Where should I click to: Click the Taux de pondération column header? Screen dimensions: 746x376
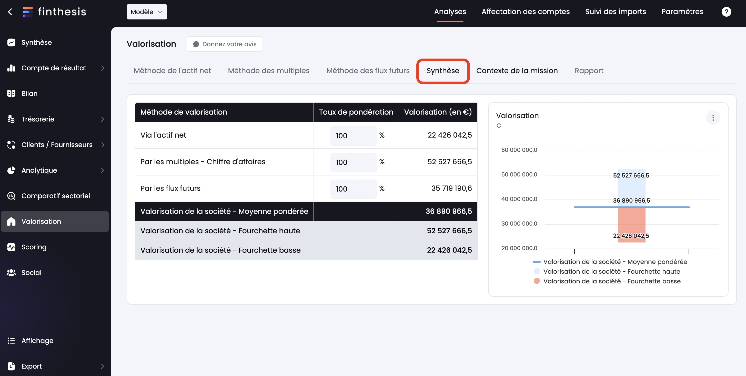coord(356,112)
